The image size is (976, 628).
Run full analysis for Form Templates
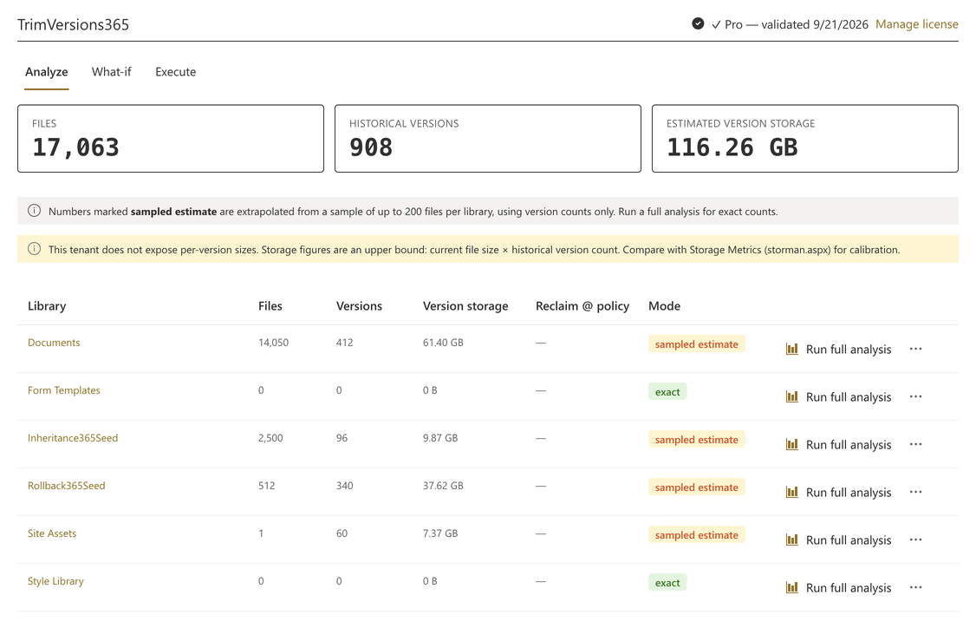(838, 397)
